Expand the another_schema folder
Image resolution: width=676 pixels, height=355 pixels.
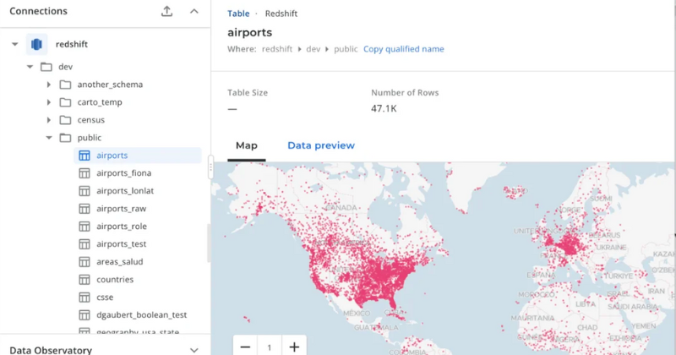coord(49,85)
